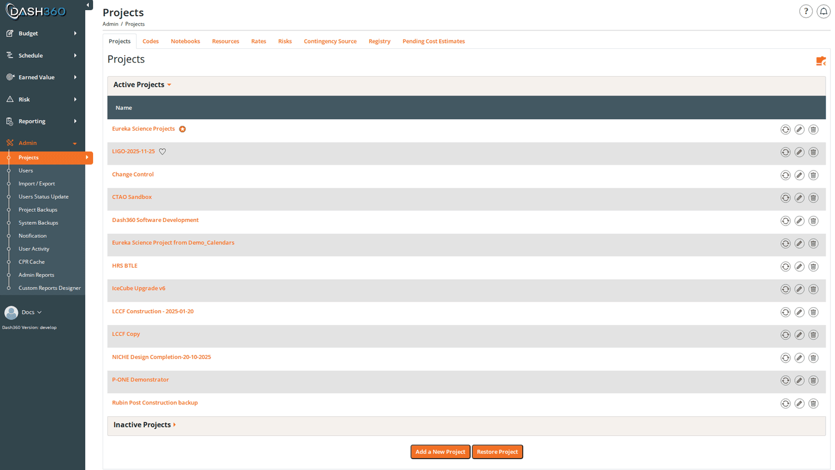835x470 pixels.
Task: Click refresh icon for Eureka Science Project from Demo_Calendars
Action: coord(785,244)
